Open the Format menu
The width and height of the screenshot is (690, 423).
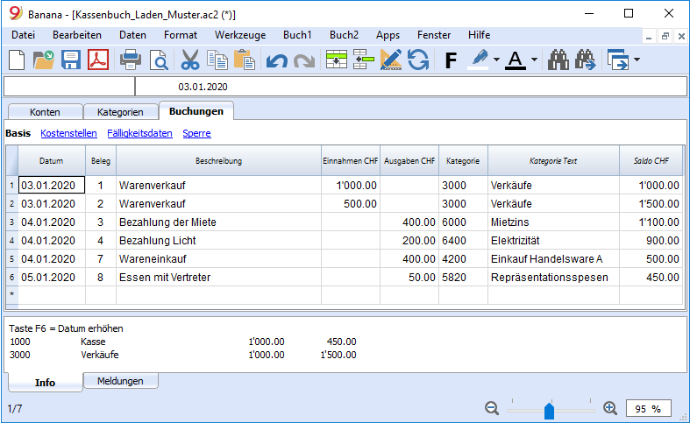coord(181,35)
